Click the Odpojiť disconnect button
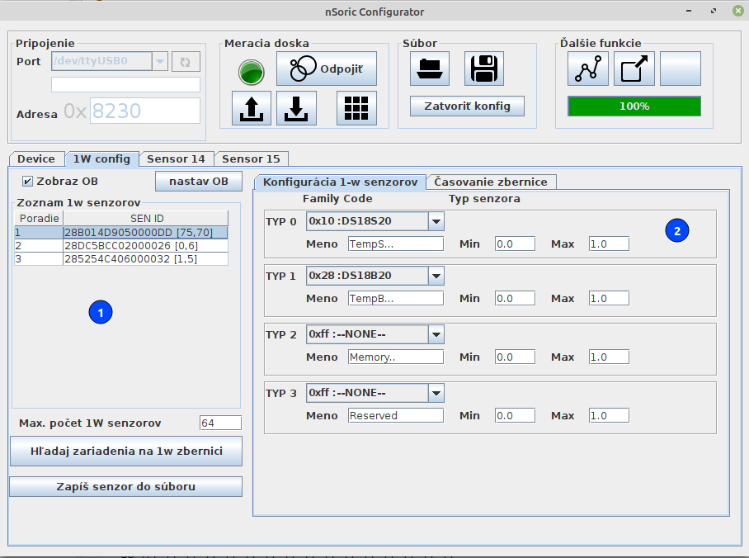Viewport: 749px width, 558px height. pyautogui.click(x=327, y=69)
